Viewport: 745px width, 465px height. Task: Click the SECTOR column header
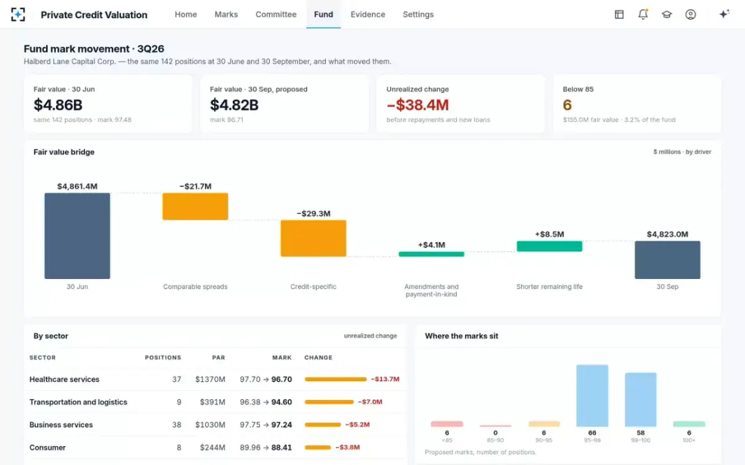pos(43,358)
